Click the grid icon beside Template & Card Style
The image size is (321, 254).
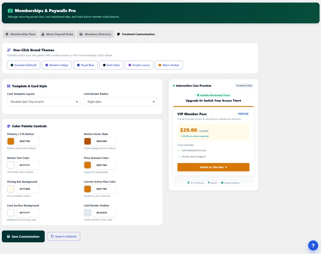tap(9, 86)
